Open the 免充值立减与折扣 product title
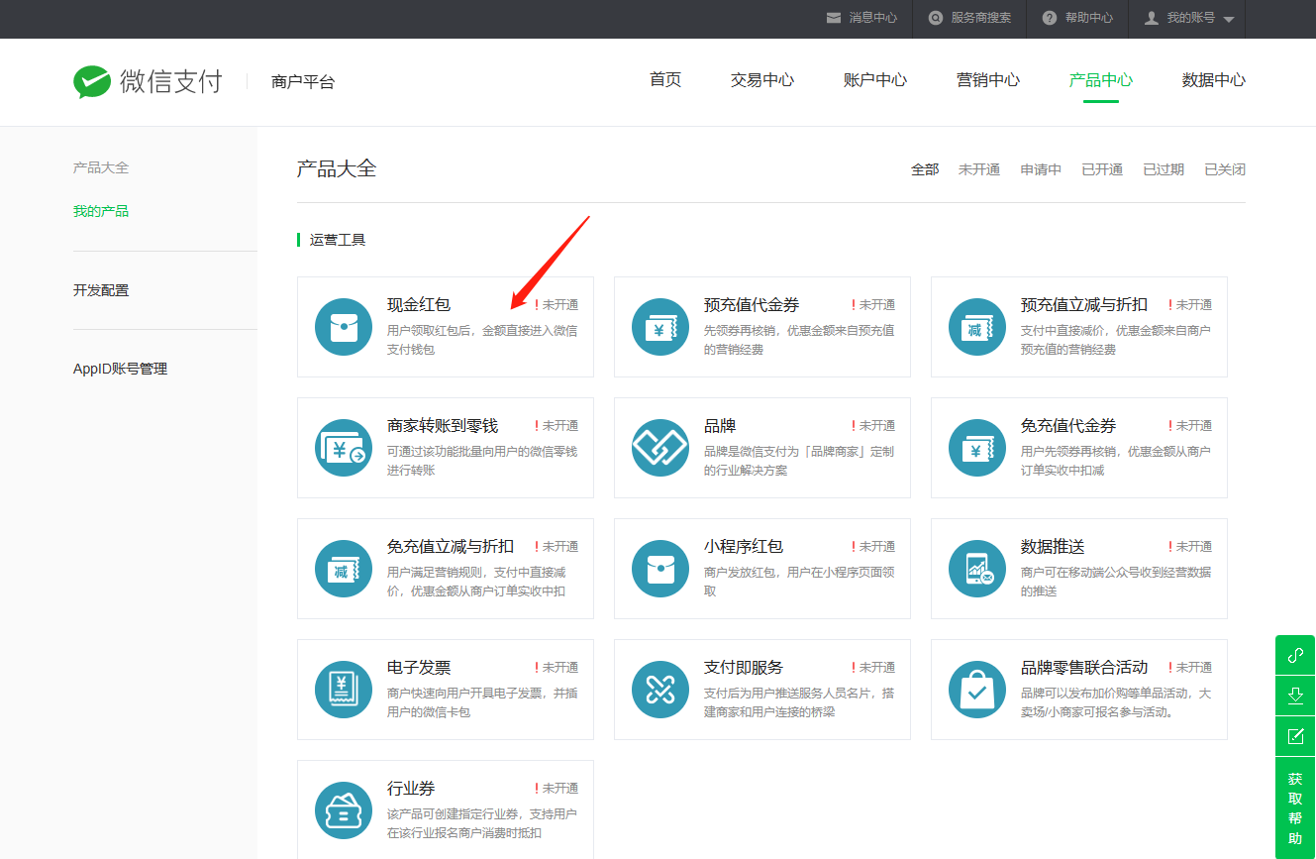1316x859 pixels. 451,547
